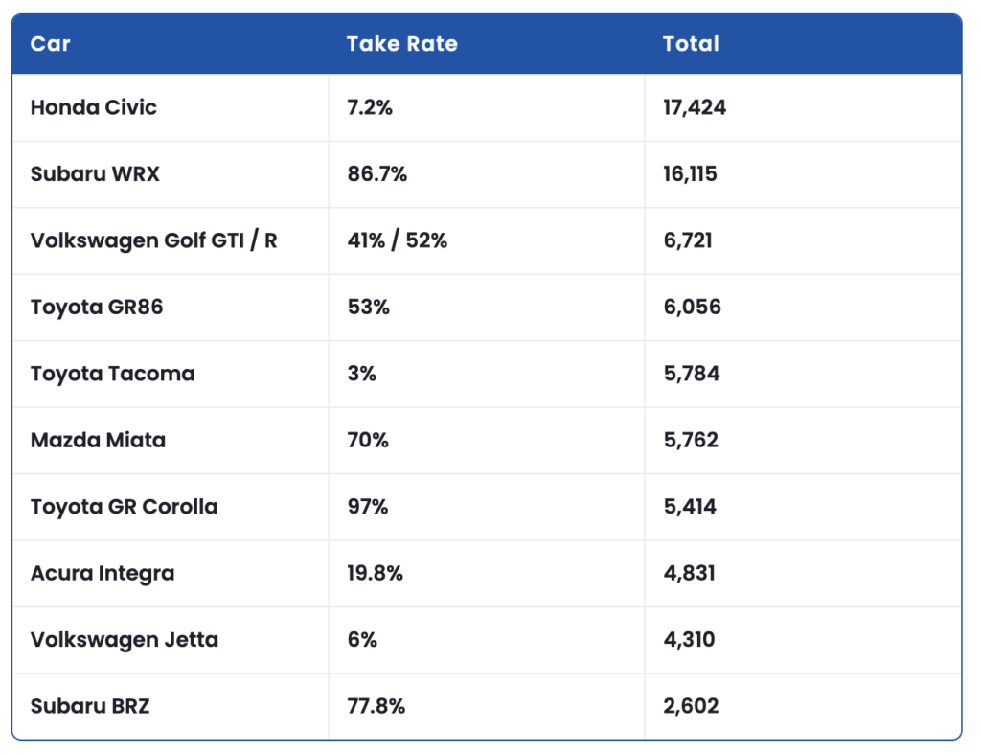Click the 97% take rate cell
981x754 pixels.
tap(367, 507)
